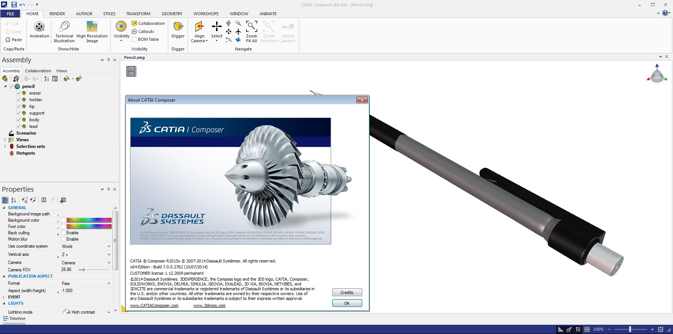Switch to the TRANSFORM ribbon tab

point(138,14)
